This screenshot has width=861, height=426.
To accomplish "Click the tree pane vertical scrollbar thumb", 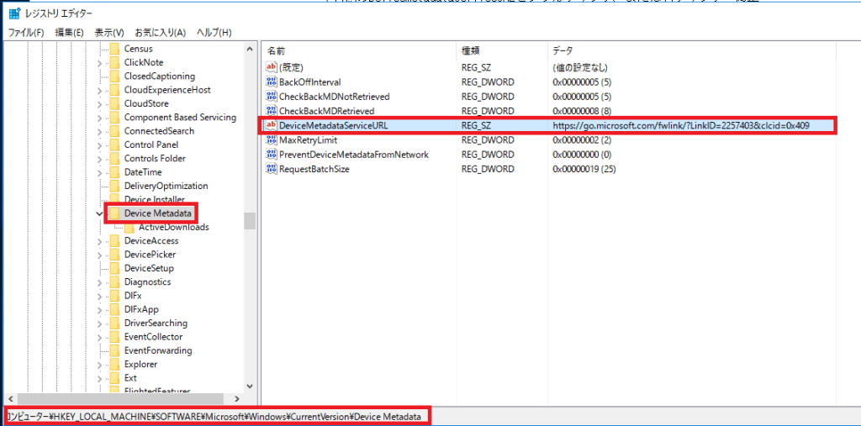I will (x=250, y=220).
